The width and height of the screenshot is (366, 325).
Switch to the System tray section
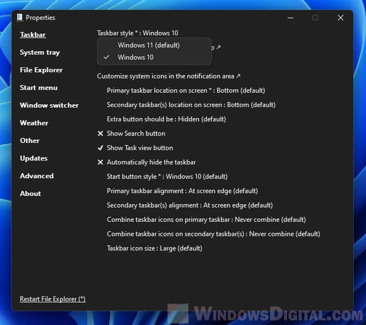(40, 52)
